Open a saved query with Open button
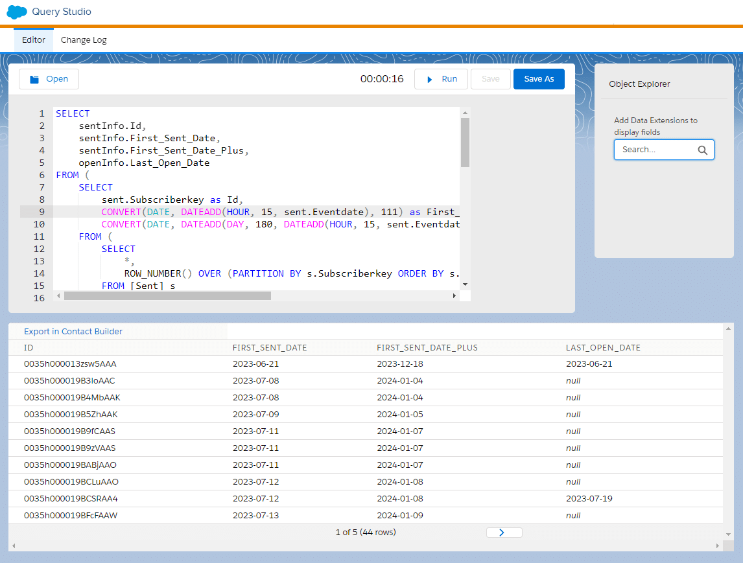743x563 pixels. [x=49, y=79]
